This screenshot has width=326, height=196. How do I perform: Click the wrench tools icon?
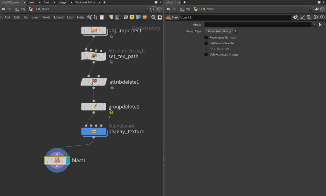(89, 17)
